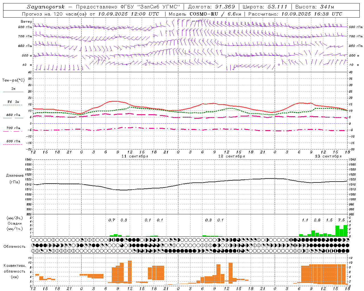Select the Давление pressure panel label

pos(15,176)
